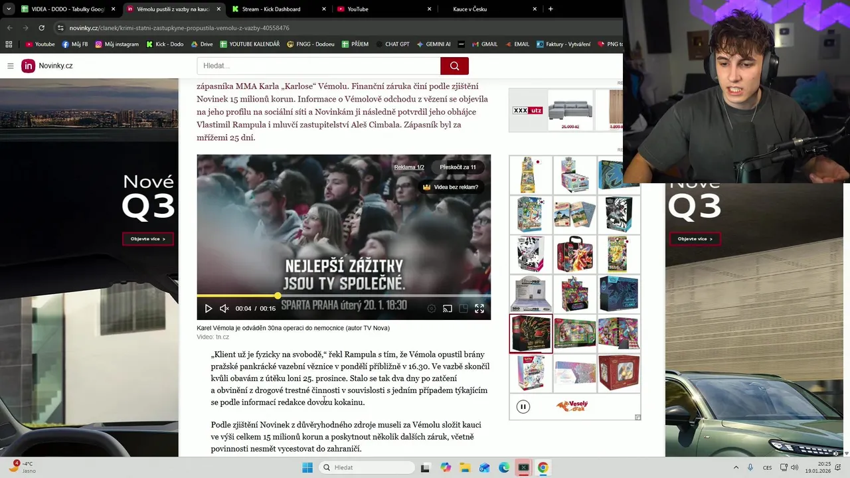Launch Copilot from the taskbar

[445, 467]
